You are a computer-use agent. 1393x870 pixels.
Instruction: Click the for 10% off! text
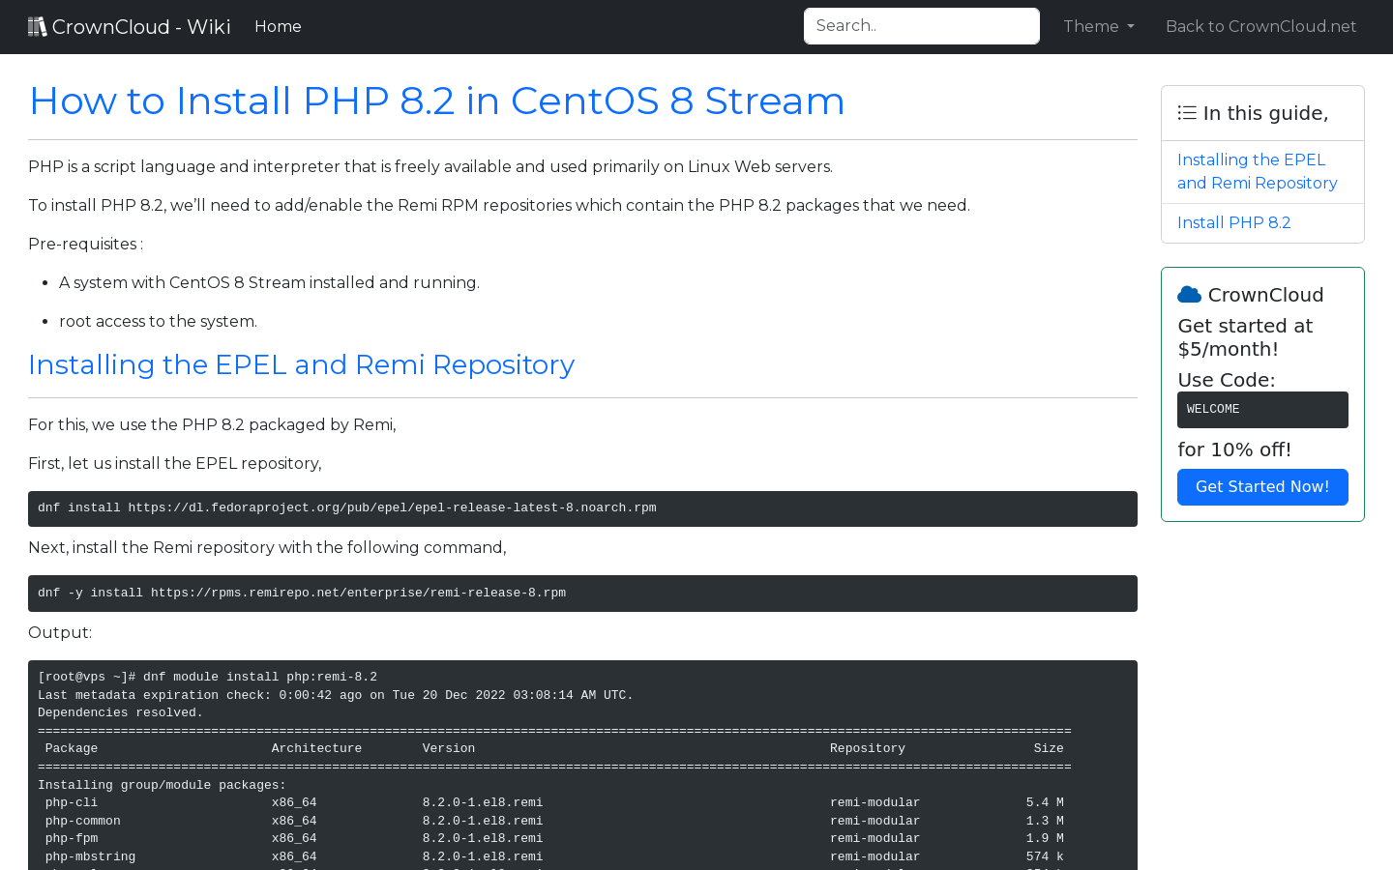[x=1234, y=449]
